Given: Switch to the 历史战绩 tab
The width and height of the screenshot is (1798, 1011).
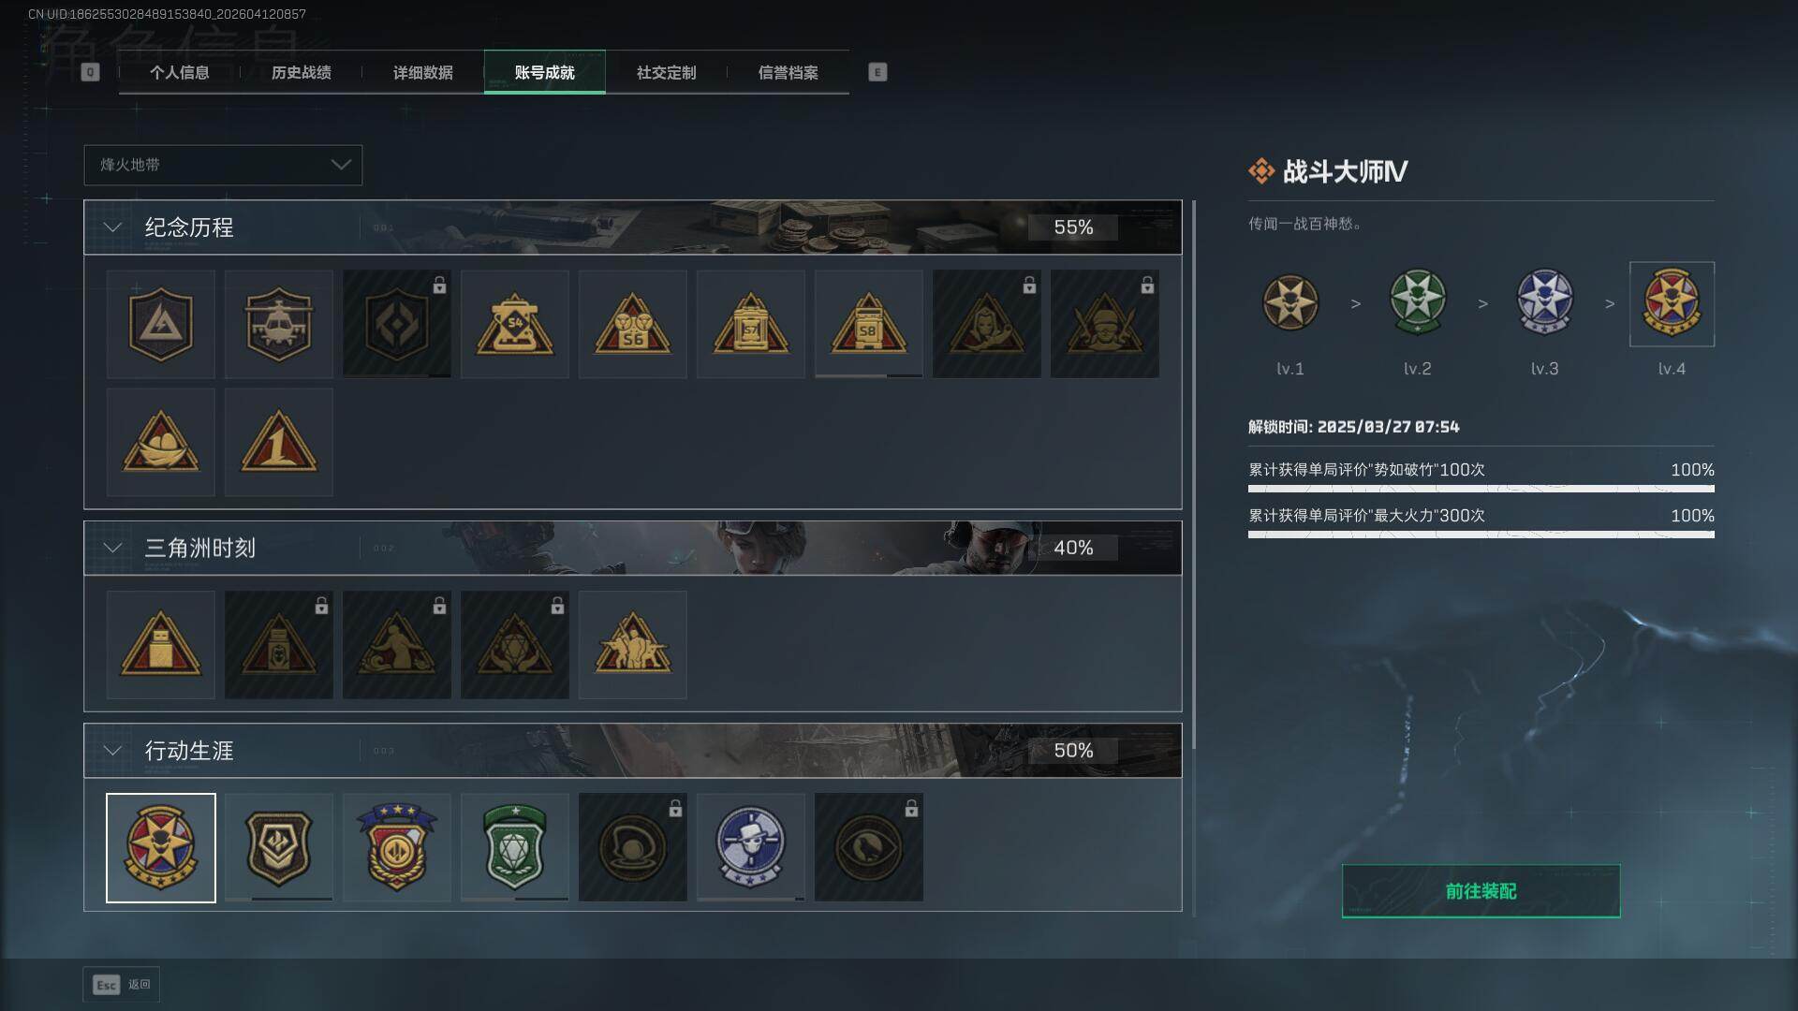Looking at the screenshot, I should click(x=302, y=73).
